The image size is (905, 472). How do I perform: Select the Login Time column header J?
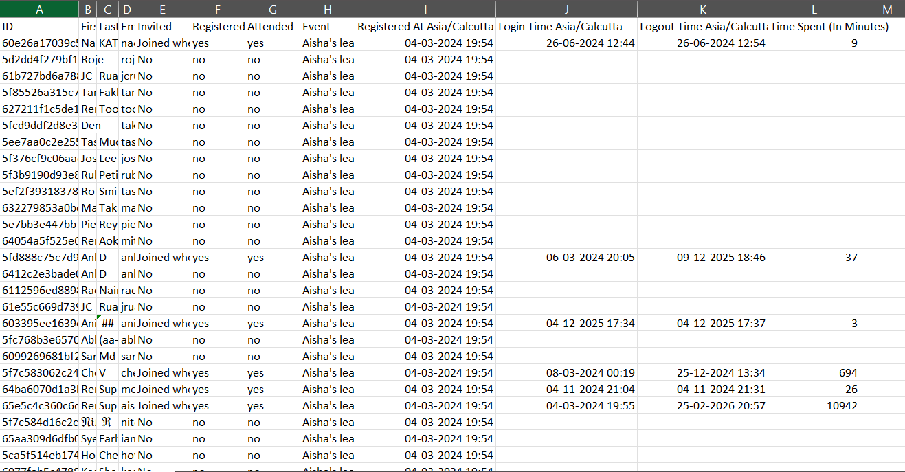coord(566,10)
